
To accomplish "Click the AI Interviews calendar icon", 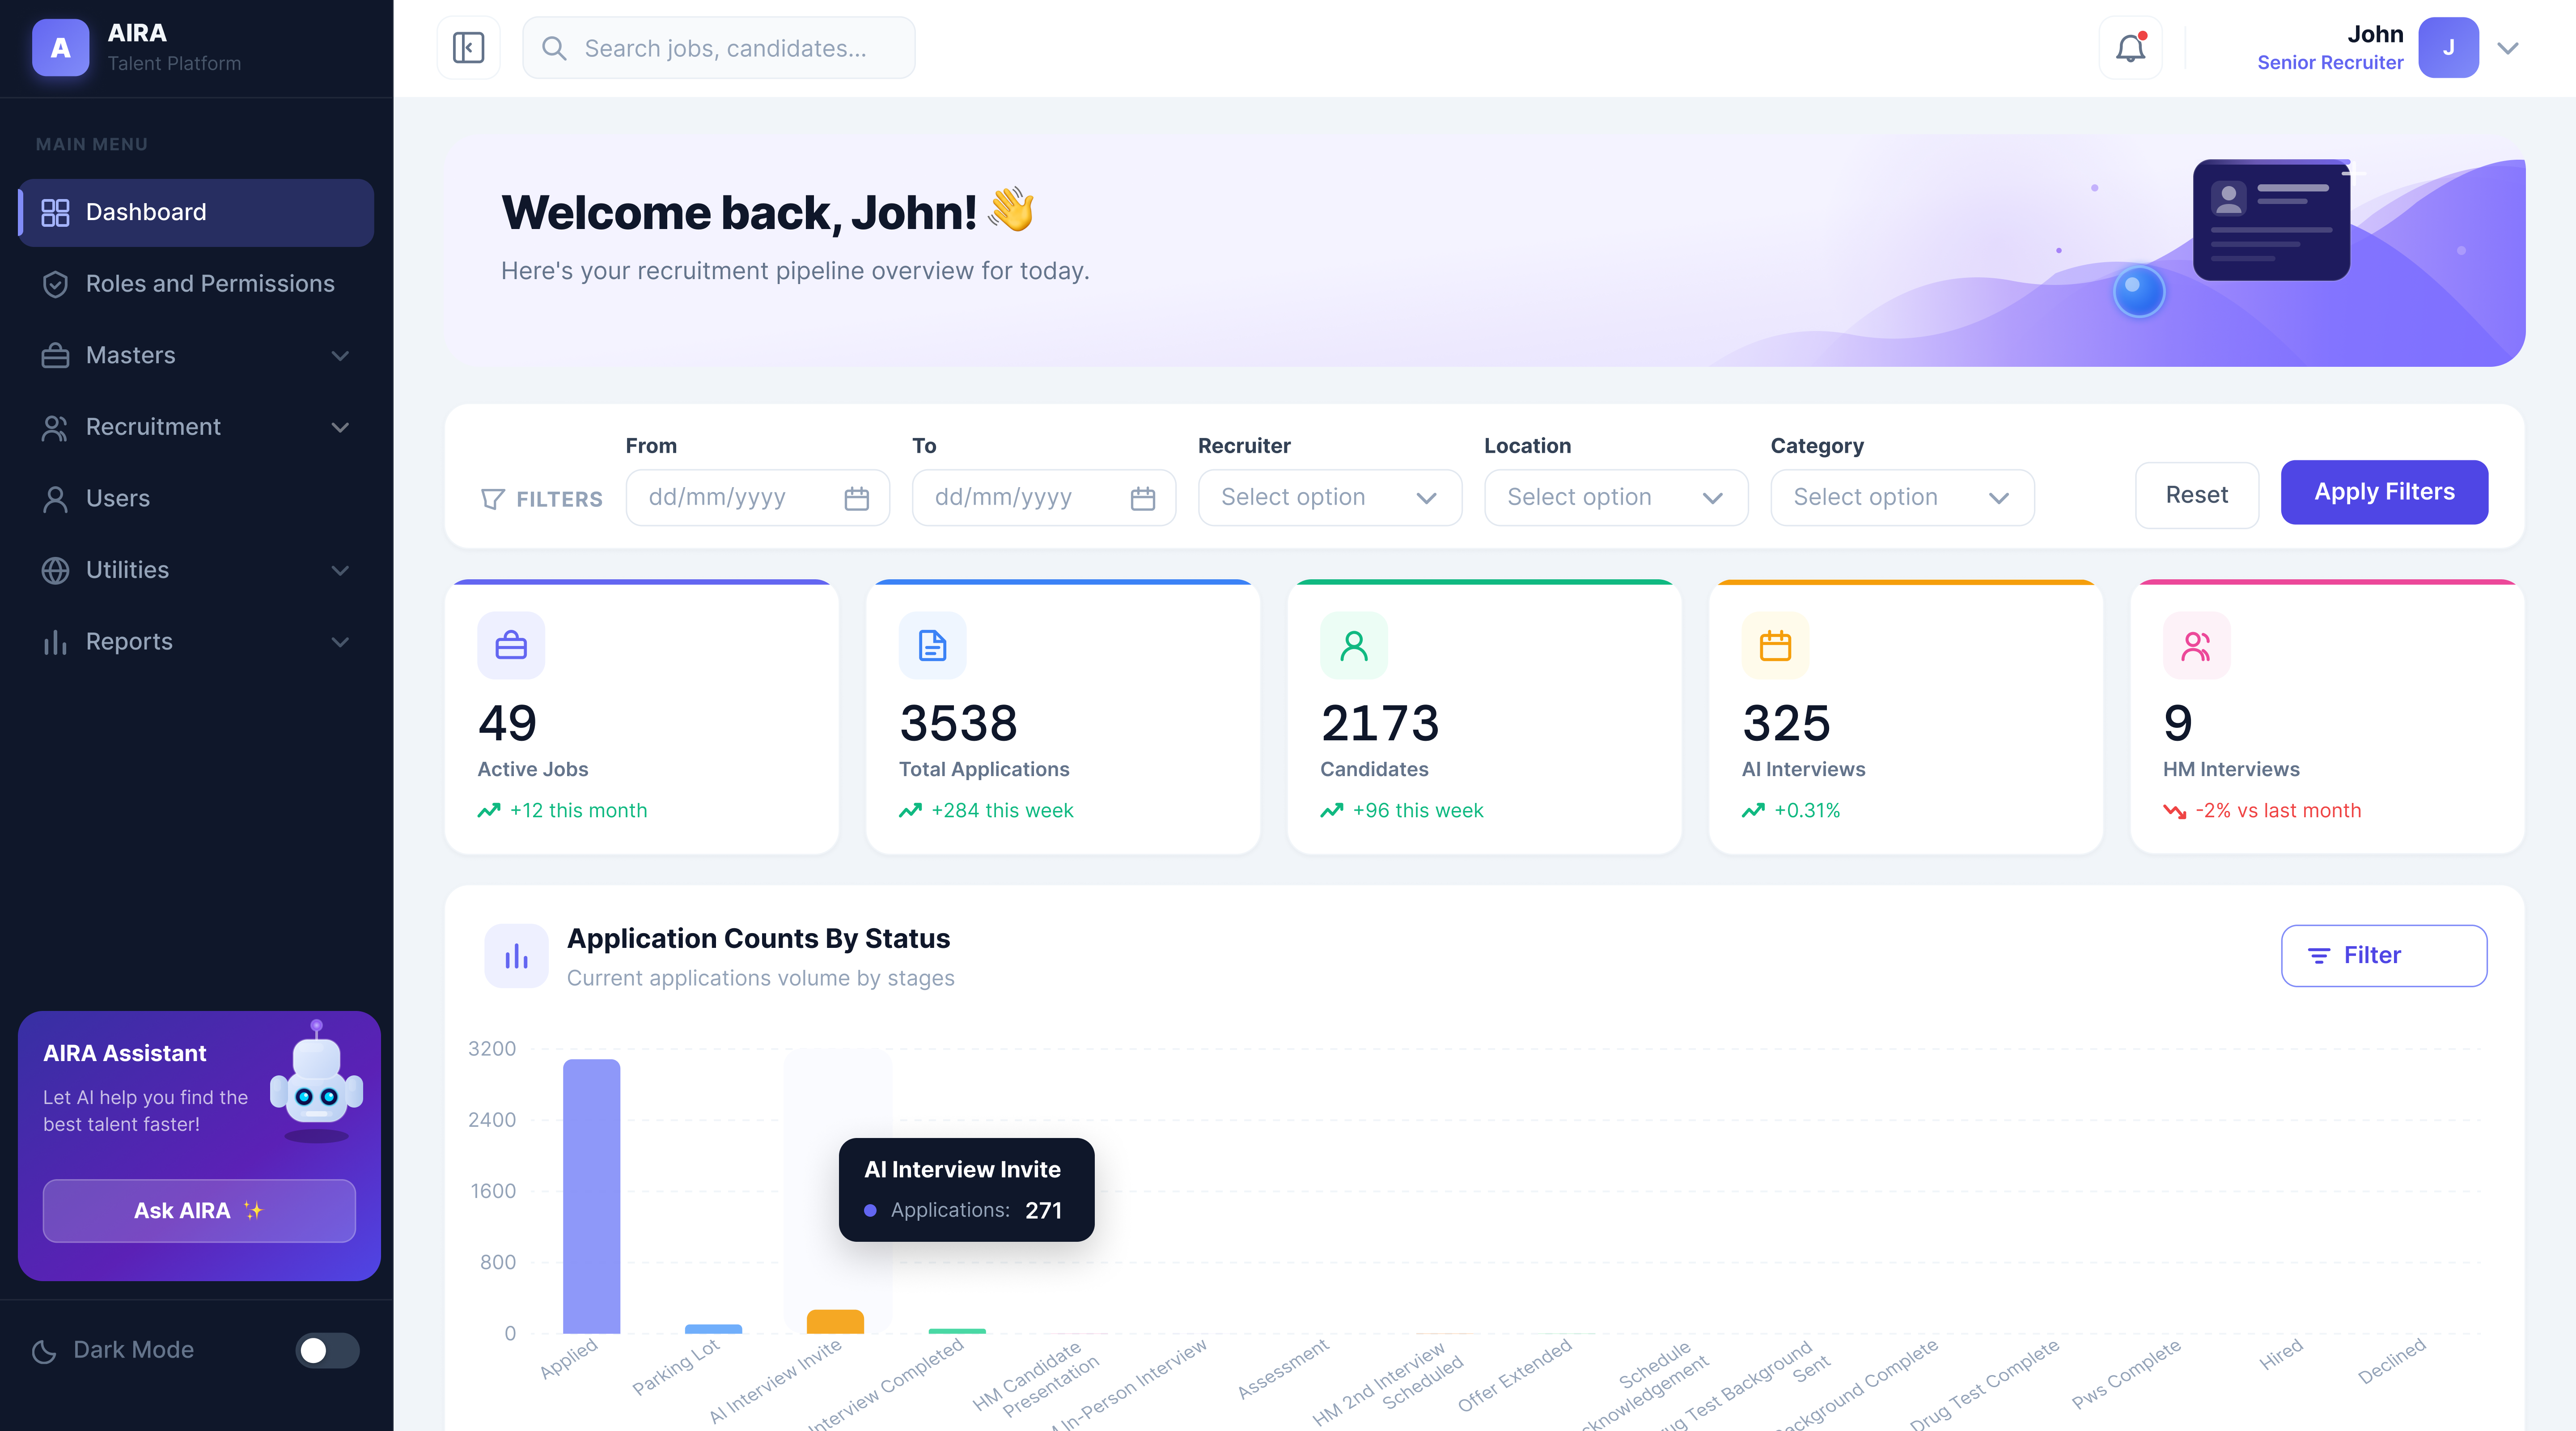I will click(1775, 645).
